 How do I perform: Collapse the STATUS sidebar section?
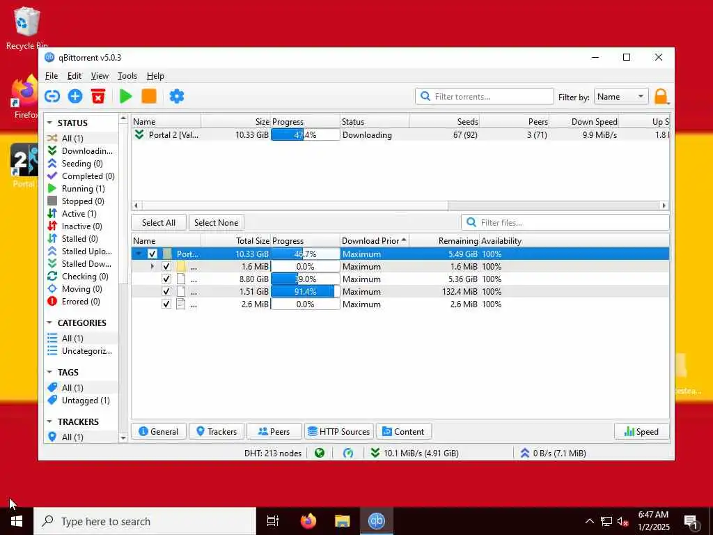coord(49,123)
